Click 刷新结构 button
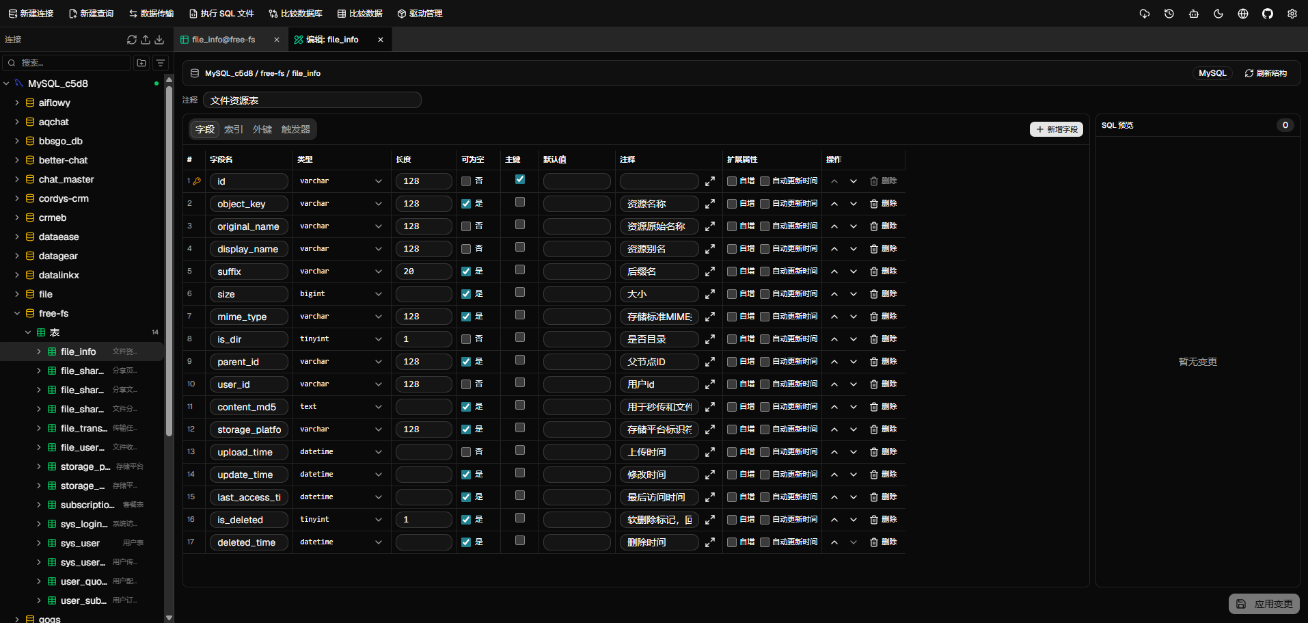 click(1266, 73)
